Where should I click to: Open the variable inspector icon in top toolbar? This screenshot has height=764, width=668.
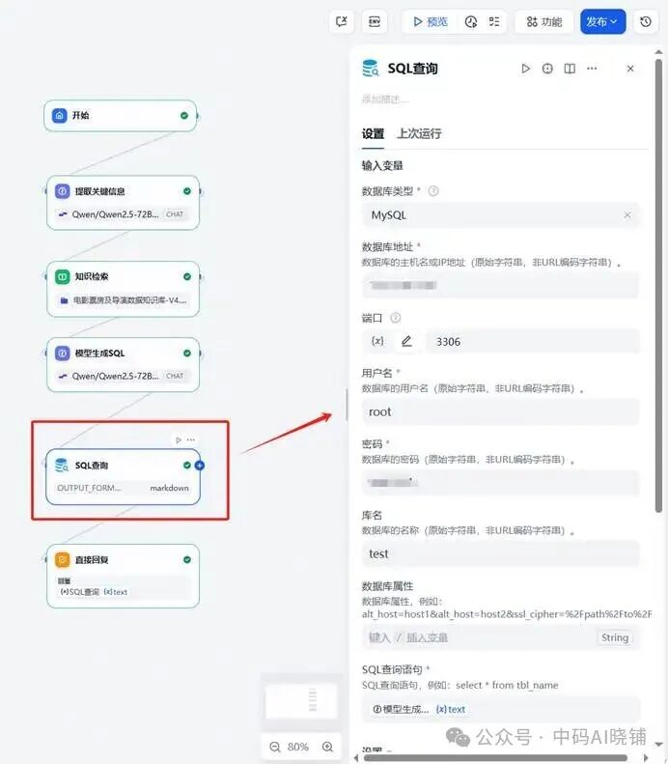[x=342, y=21]
